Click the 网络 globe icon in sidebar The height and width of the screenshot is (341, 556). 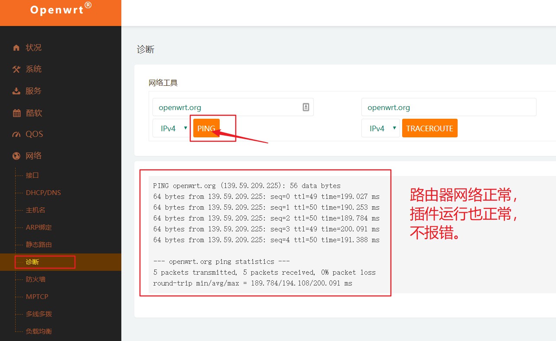pyautogui.click(x=15, y=156)
